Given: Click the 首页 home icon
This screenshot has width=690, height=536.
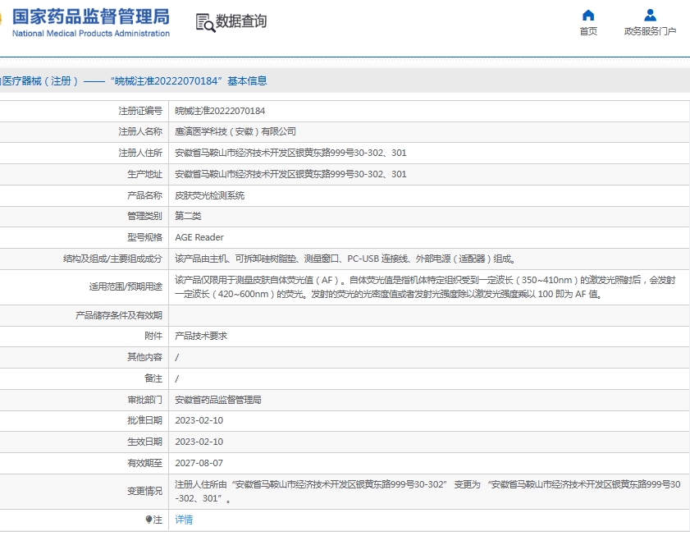Looking at the screenshot, I should tap(588, 16).
